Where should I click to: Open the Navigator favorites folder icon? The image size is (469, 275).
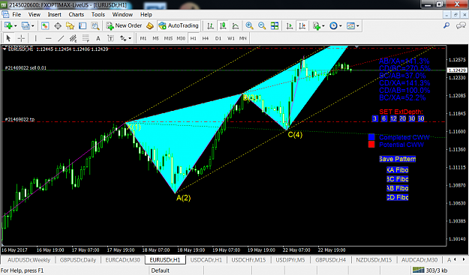click(x=71, y=26)
